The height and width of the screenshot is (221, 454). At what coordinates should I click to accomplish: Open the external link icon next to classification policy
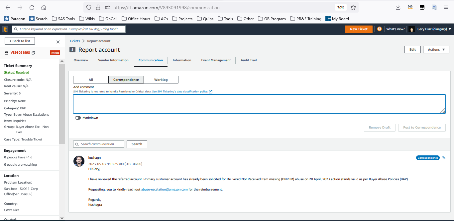pyautogui.click(x=210, y=91)
